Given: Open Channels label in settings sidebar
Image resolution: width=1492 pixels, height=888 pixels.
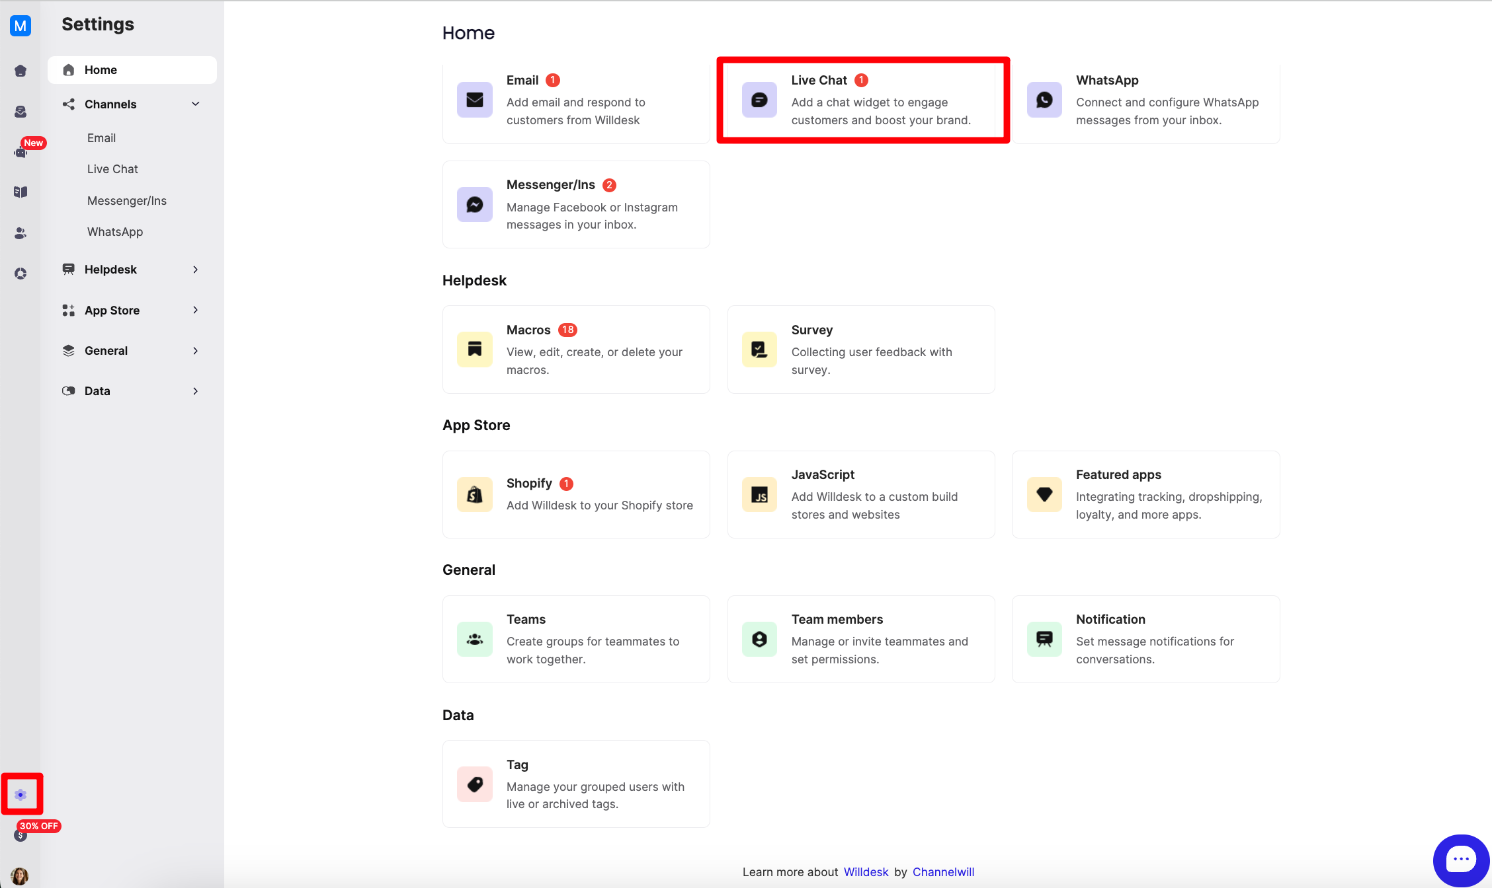Looking at the screenshot, I should [x=110, y=104].
